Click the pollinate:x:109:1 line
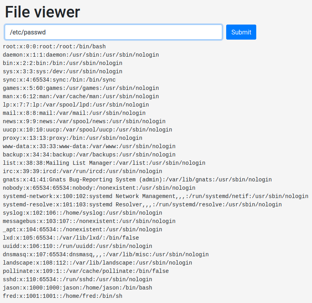Screen dimensions: 312x303 tap(86, 271)
